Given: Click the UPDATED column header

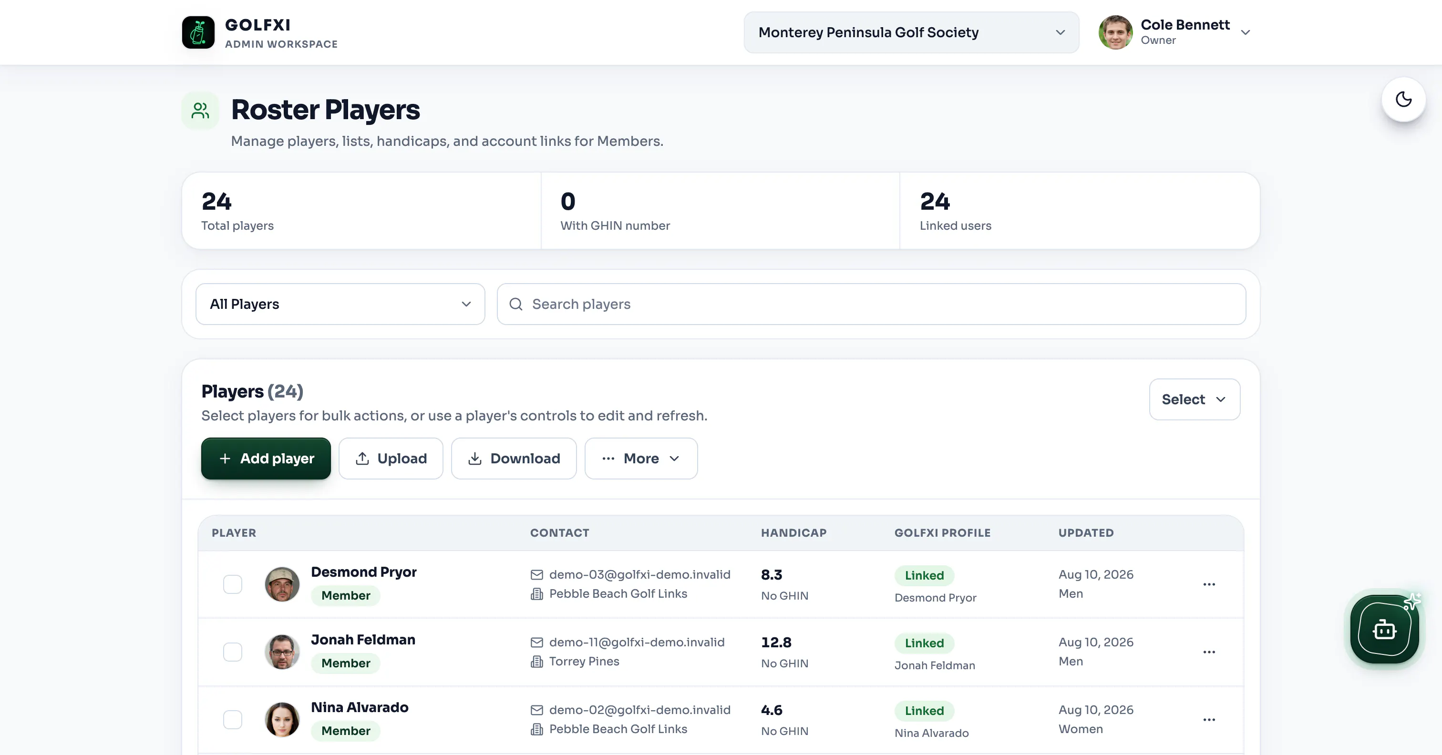Looking at the screenshot, I should 1086,533.
